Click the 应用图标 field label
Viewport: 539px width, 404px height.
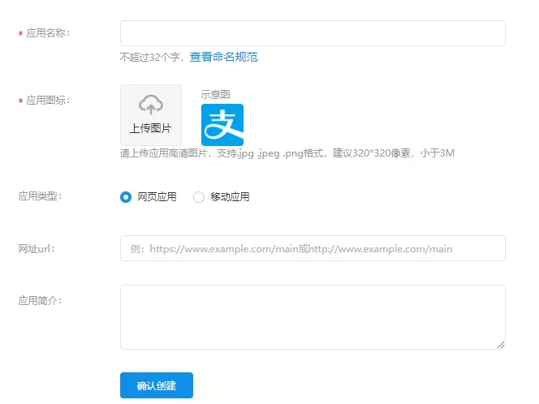pos(48,101)
